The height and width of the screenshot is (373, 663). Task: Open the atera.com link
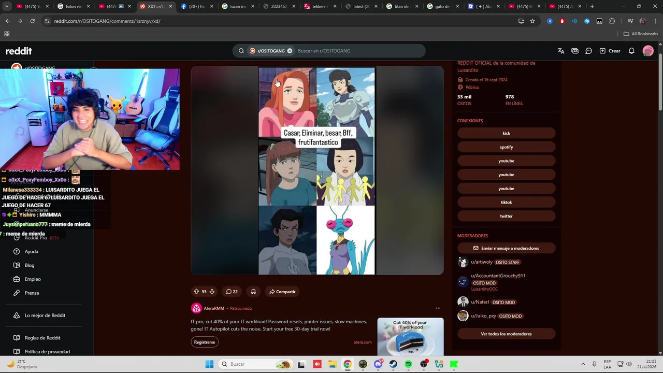(363, 342)
